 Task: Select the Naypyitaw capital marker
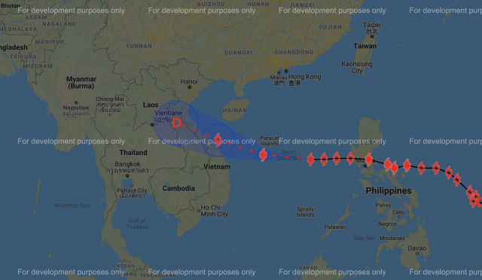coord(76,102)
